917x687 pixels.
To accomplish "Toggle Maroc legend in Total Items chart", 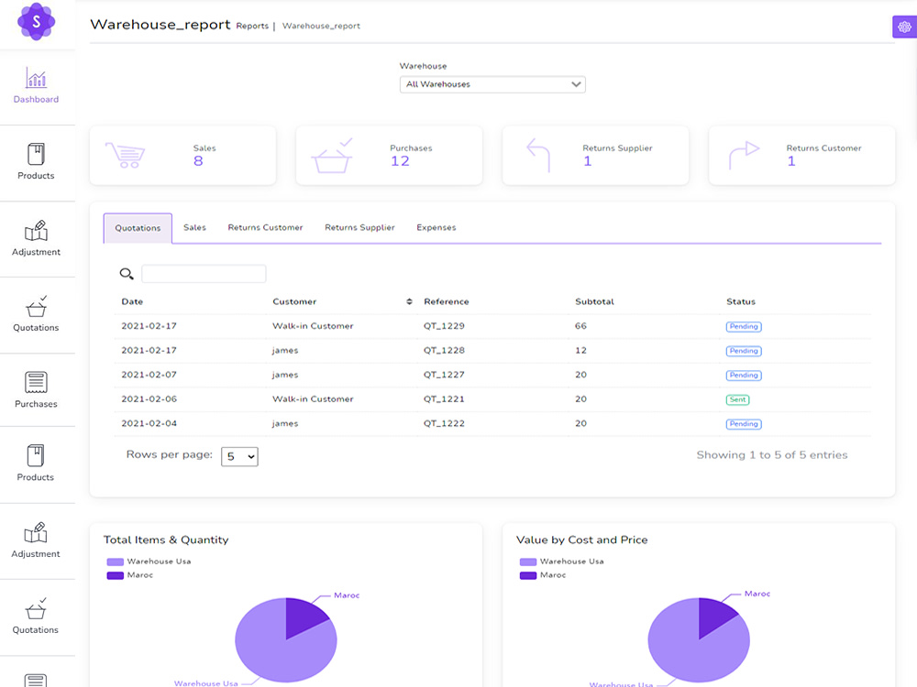I will point(130,575).
